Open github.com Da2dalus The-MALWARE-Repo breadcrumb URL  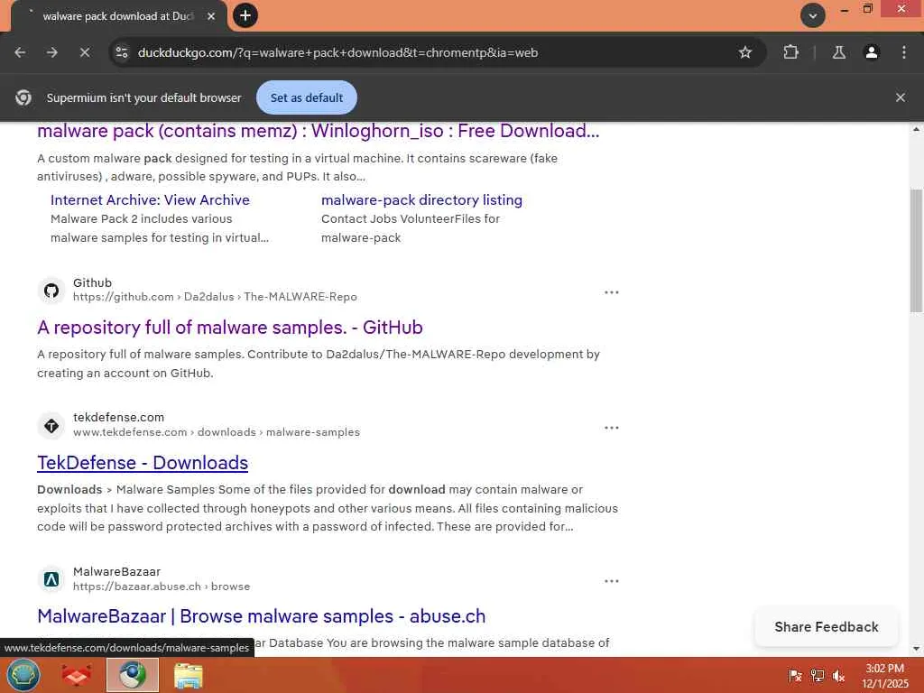[215, 296]
